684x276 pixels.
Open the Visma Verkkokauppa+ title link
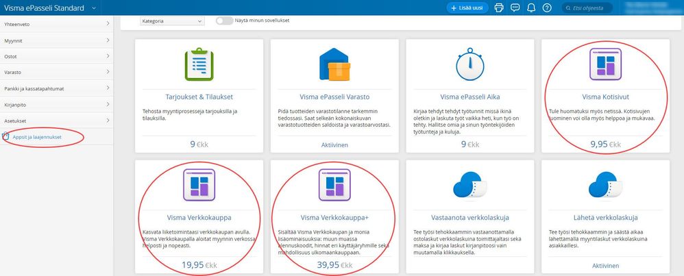point(334,217)
